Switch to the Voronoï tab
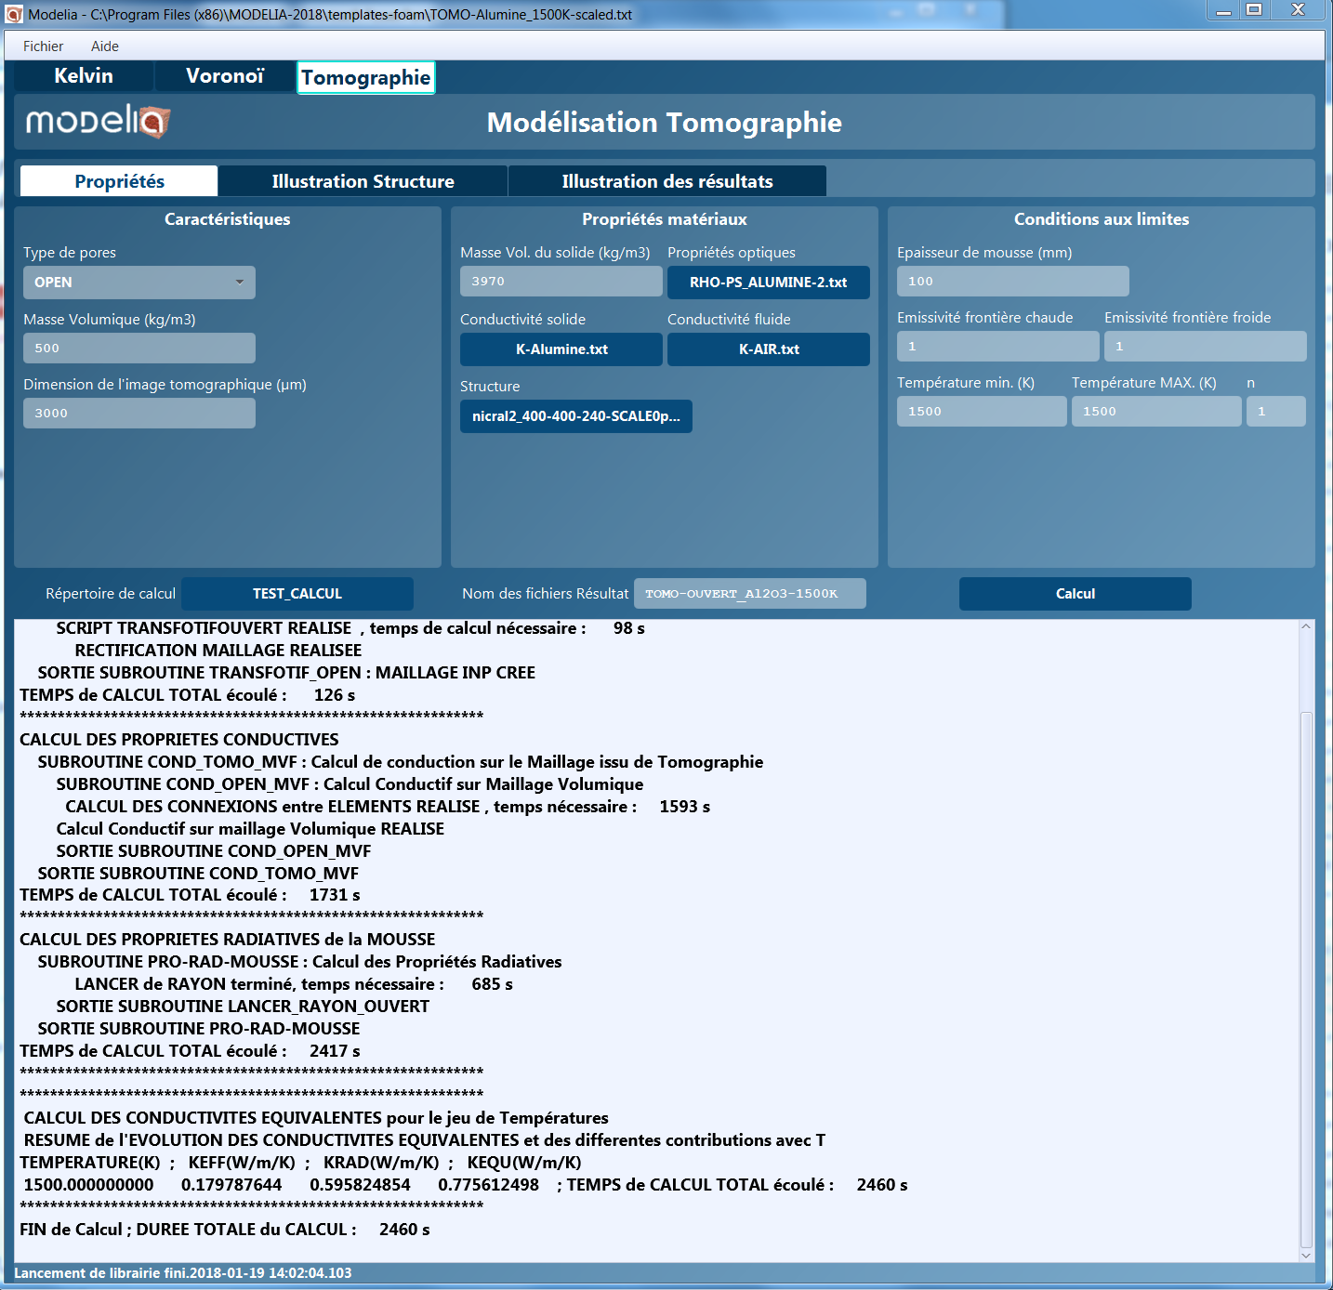Image resolution: width=1333 pixels, height=1290 pixels. (225, 76)
